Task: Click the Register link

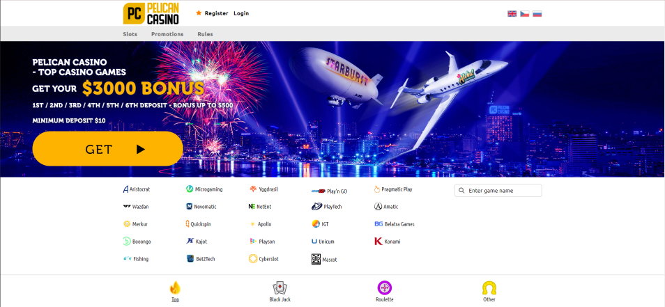Action: (216, 13)
